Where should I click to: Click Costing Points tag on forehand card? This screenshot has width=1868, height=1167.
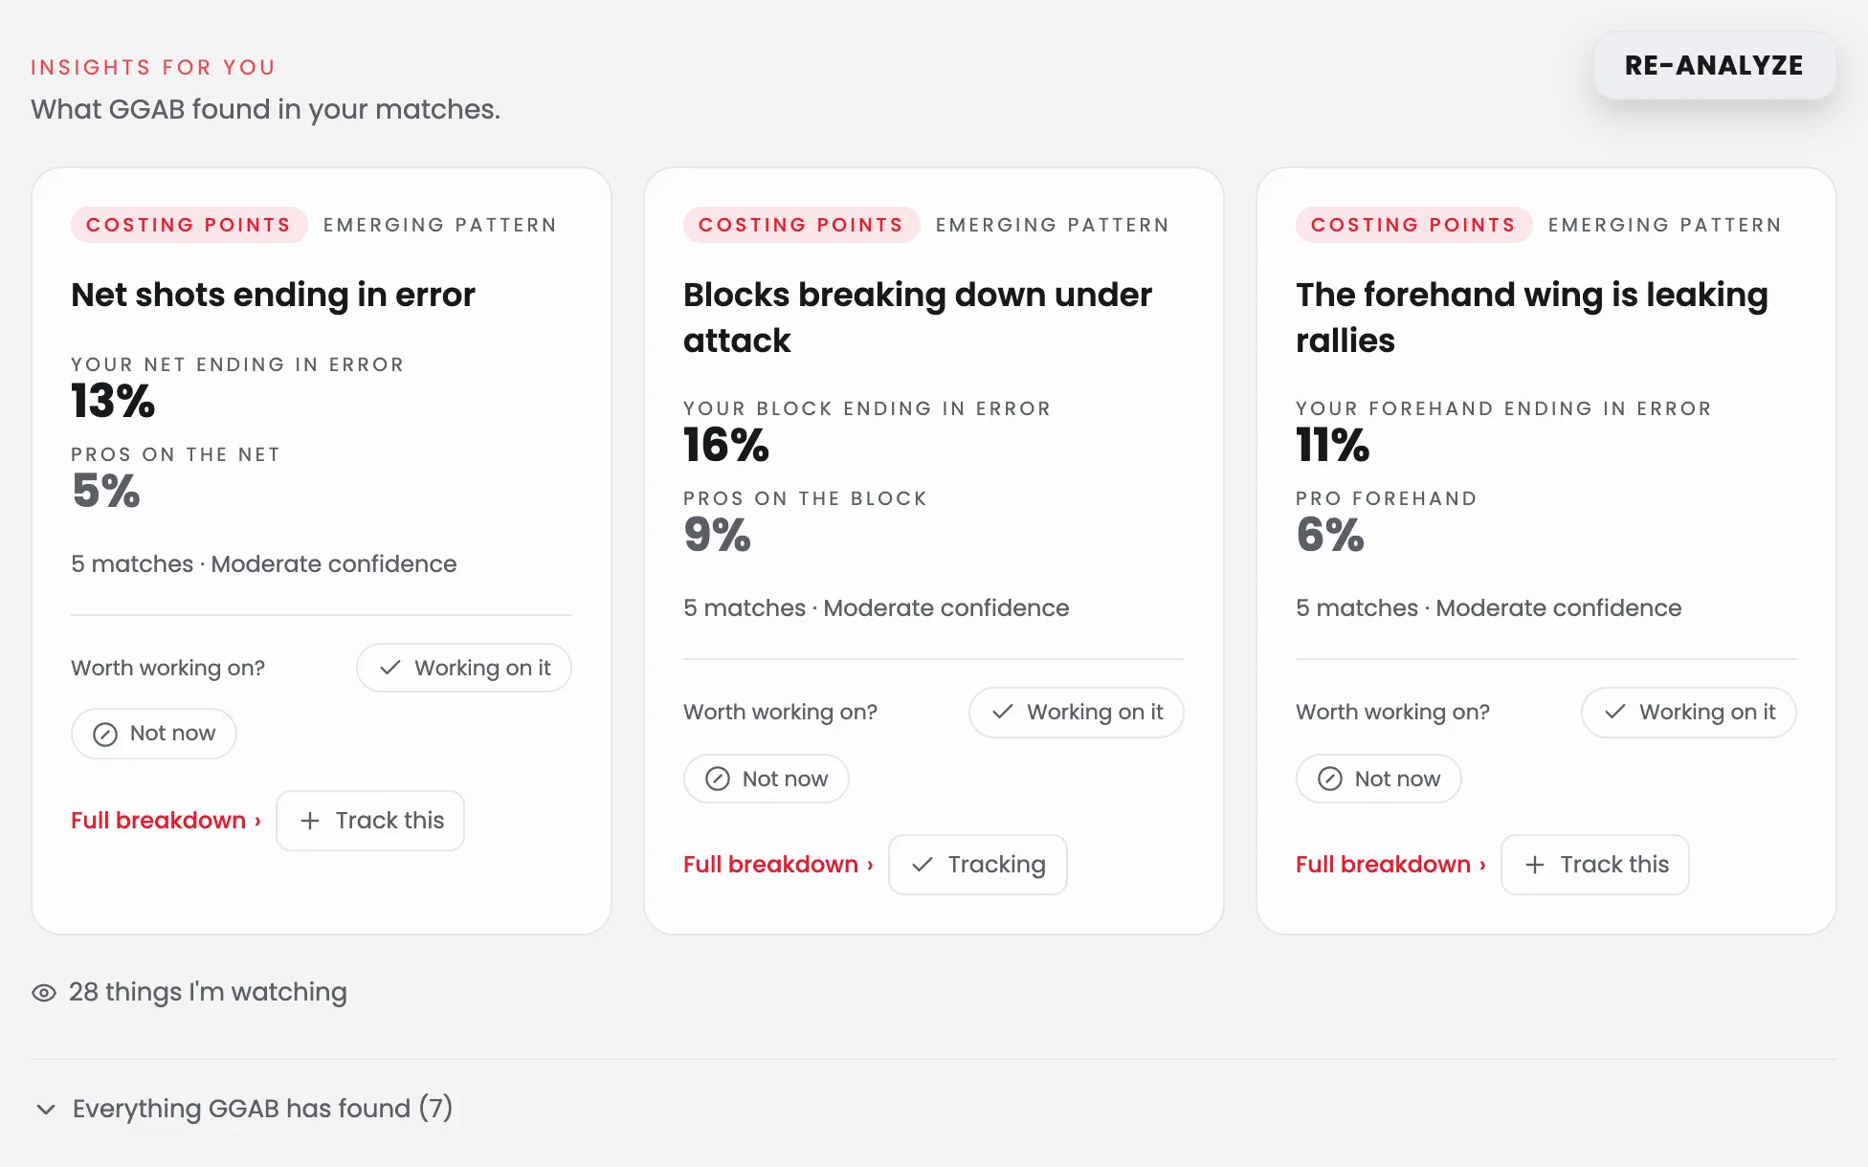(1413, 225)
